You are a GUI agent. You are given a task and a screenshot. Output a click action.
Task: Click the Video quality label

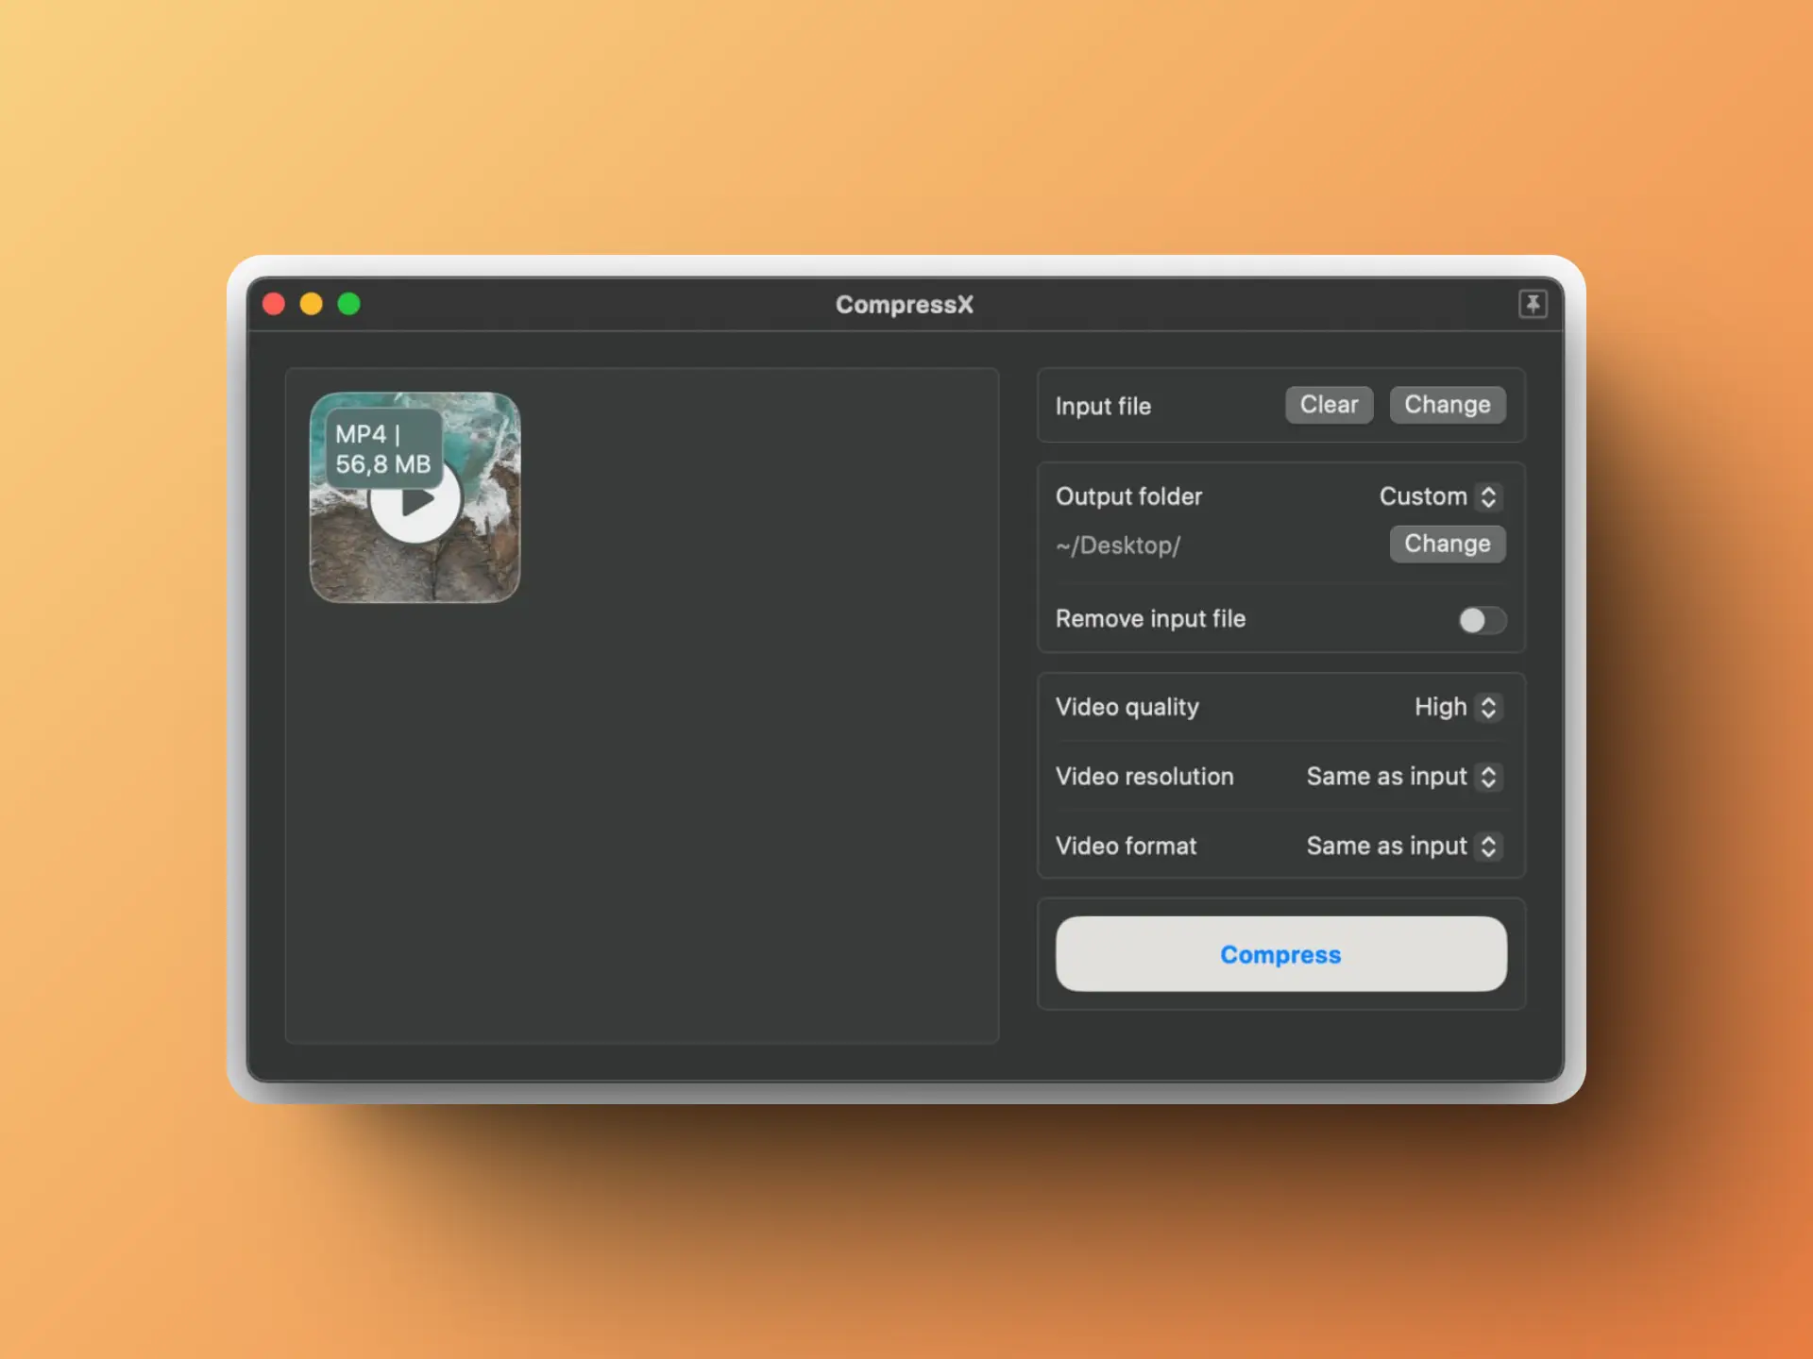coord(1127,707)
